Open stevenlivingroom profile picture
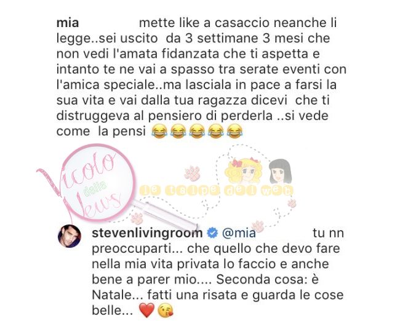The image size is (408, 321). (x=69, y=236)
